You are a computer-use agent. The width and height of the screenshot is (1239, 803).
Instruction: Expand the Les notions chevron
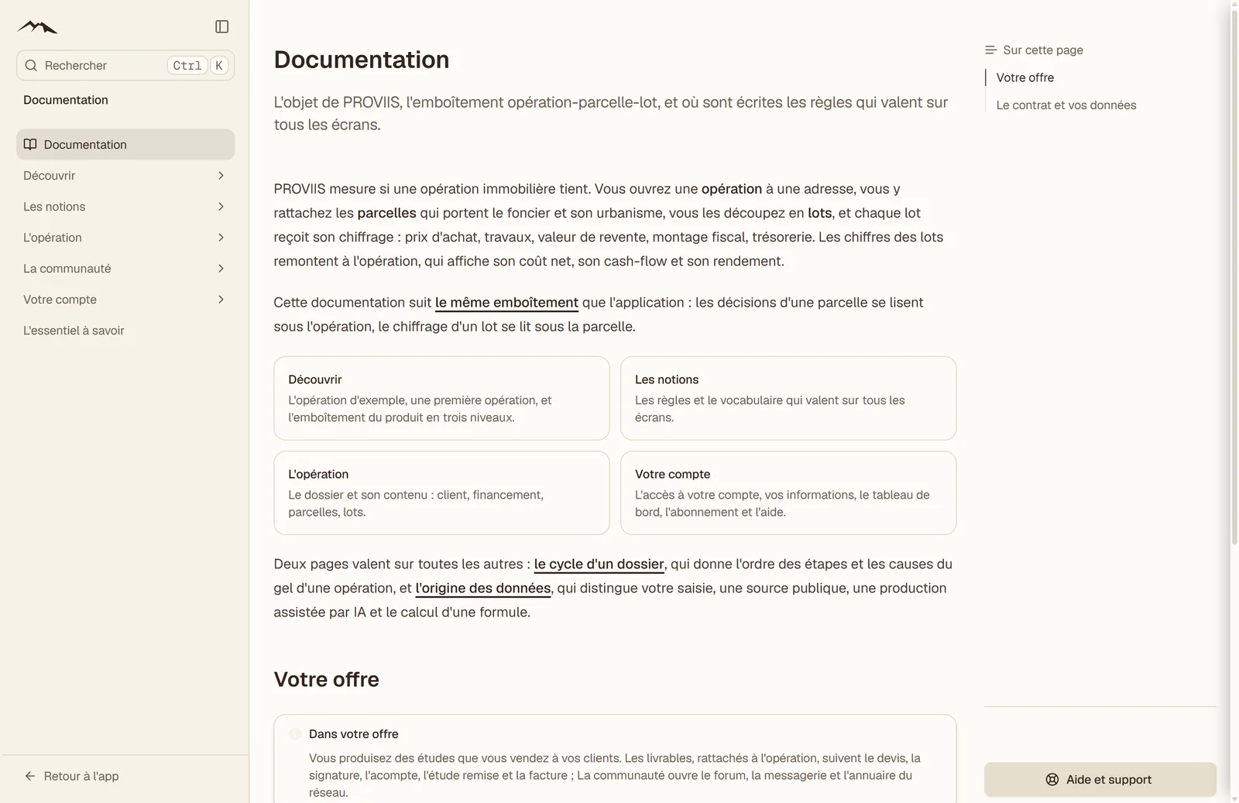221,207
